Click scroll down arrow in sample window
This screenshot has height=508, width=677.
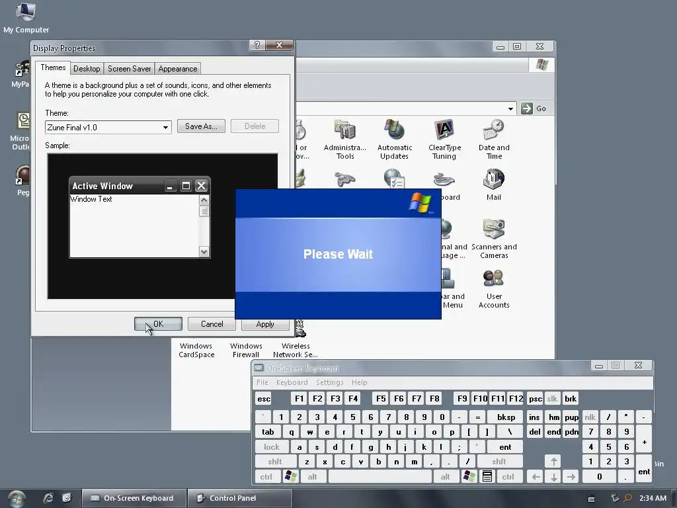coord(204,252)
